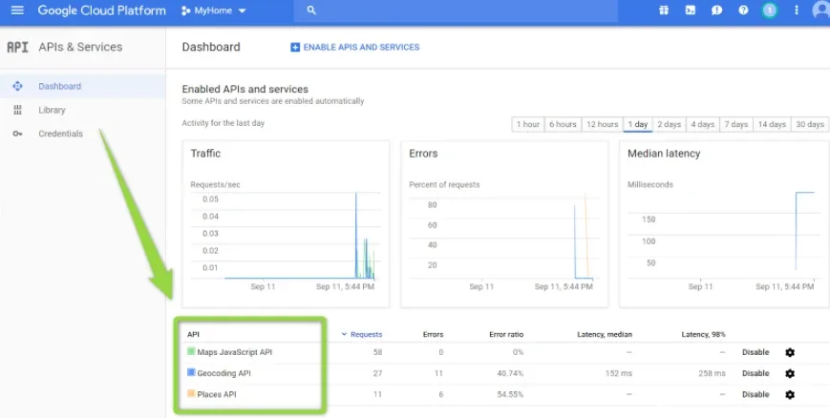Click the Credentials key icon

[x=17, y=134]
